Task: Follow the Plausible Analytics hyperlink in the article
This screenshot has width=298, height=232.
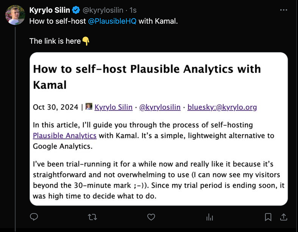Action: (65, 136)
